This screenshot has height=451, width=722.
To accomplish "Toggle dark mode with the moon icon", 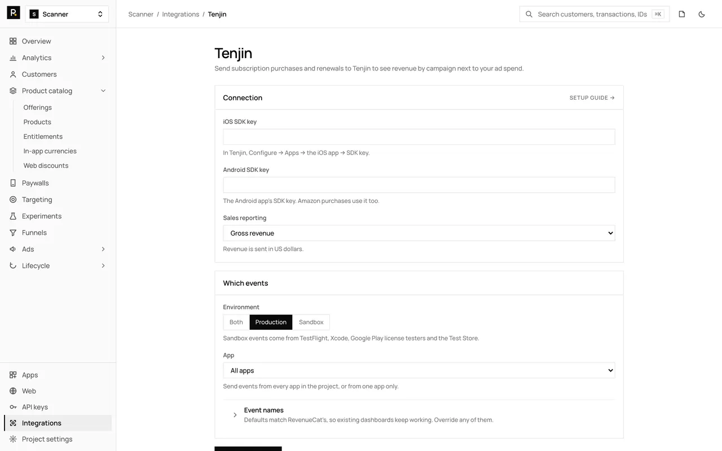I will (702, 14).
